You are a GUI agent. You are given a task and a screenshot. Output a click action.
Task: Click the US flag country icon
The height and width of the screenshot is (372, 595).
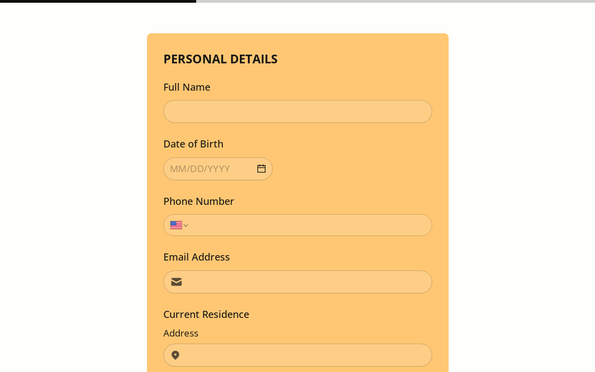point(176,225)
